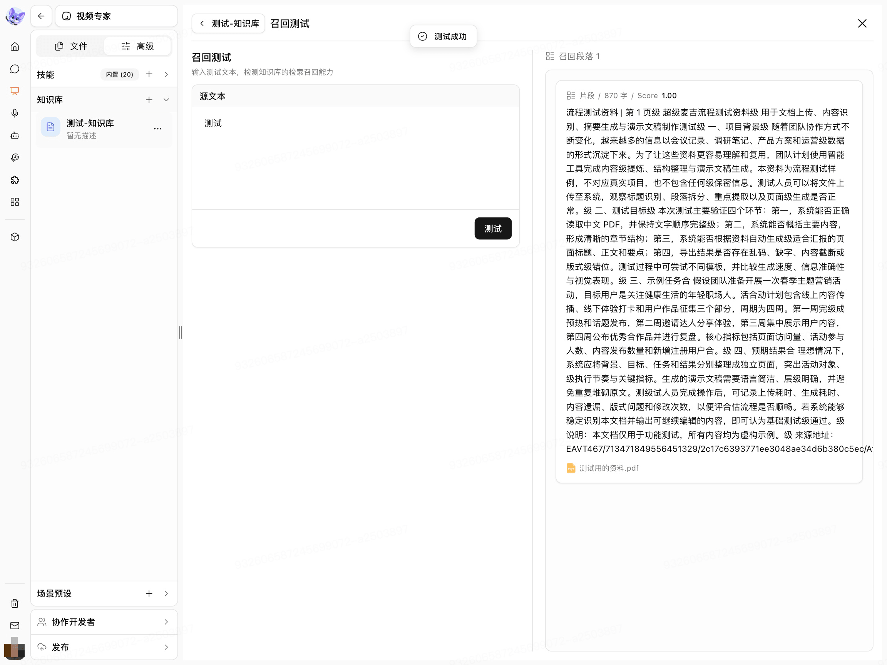Viewport: 887px width, 665px height.
Task: Open the trash bin icon in sidebar
Action: pos(15,603)
